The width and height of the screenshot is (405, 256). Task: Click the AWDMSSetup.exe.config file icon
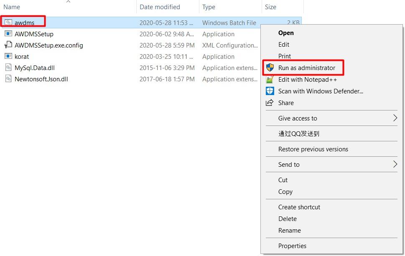coord(8,45)
